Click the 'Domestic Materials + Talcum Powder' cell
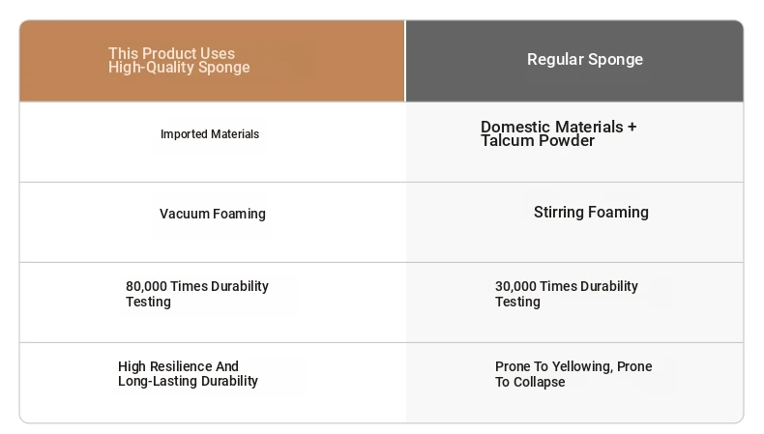The image size is (764, 434). coord(558,133)
